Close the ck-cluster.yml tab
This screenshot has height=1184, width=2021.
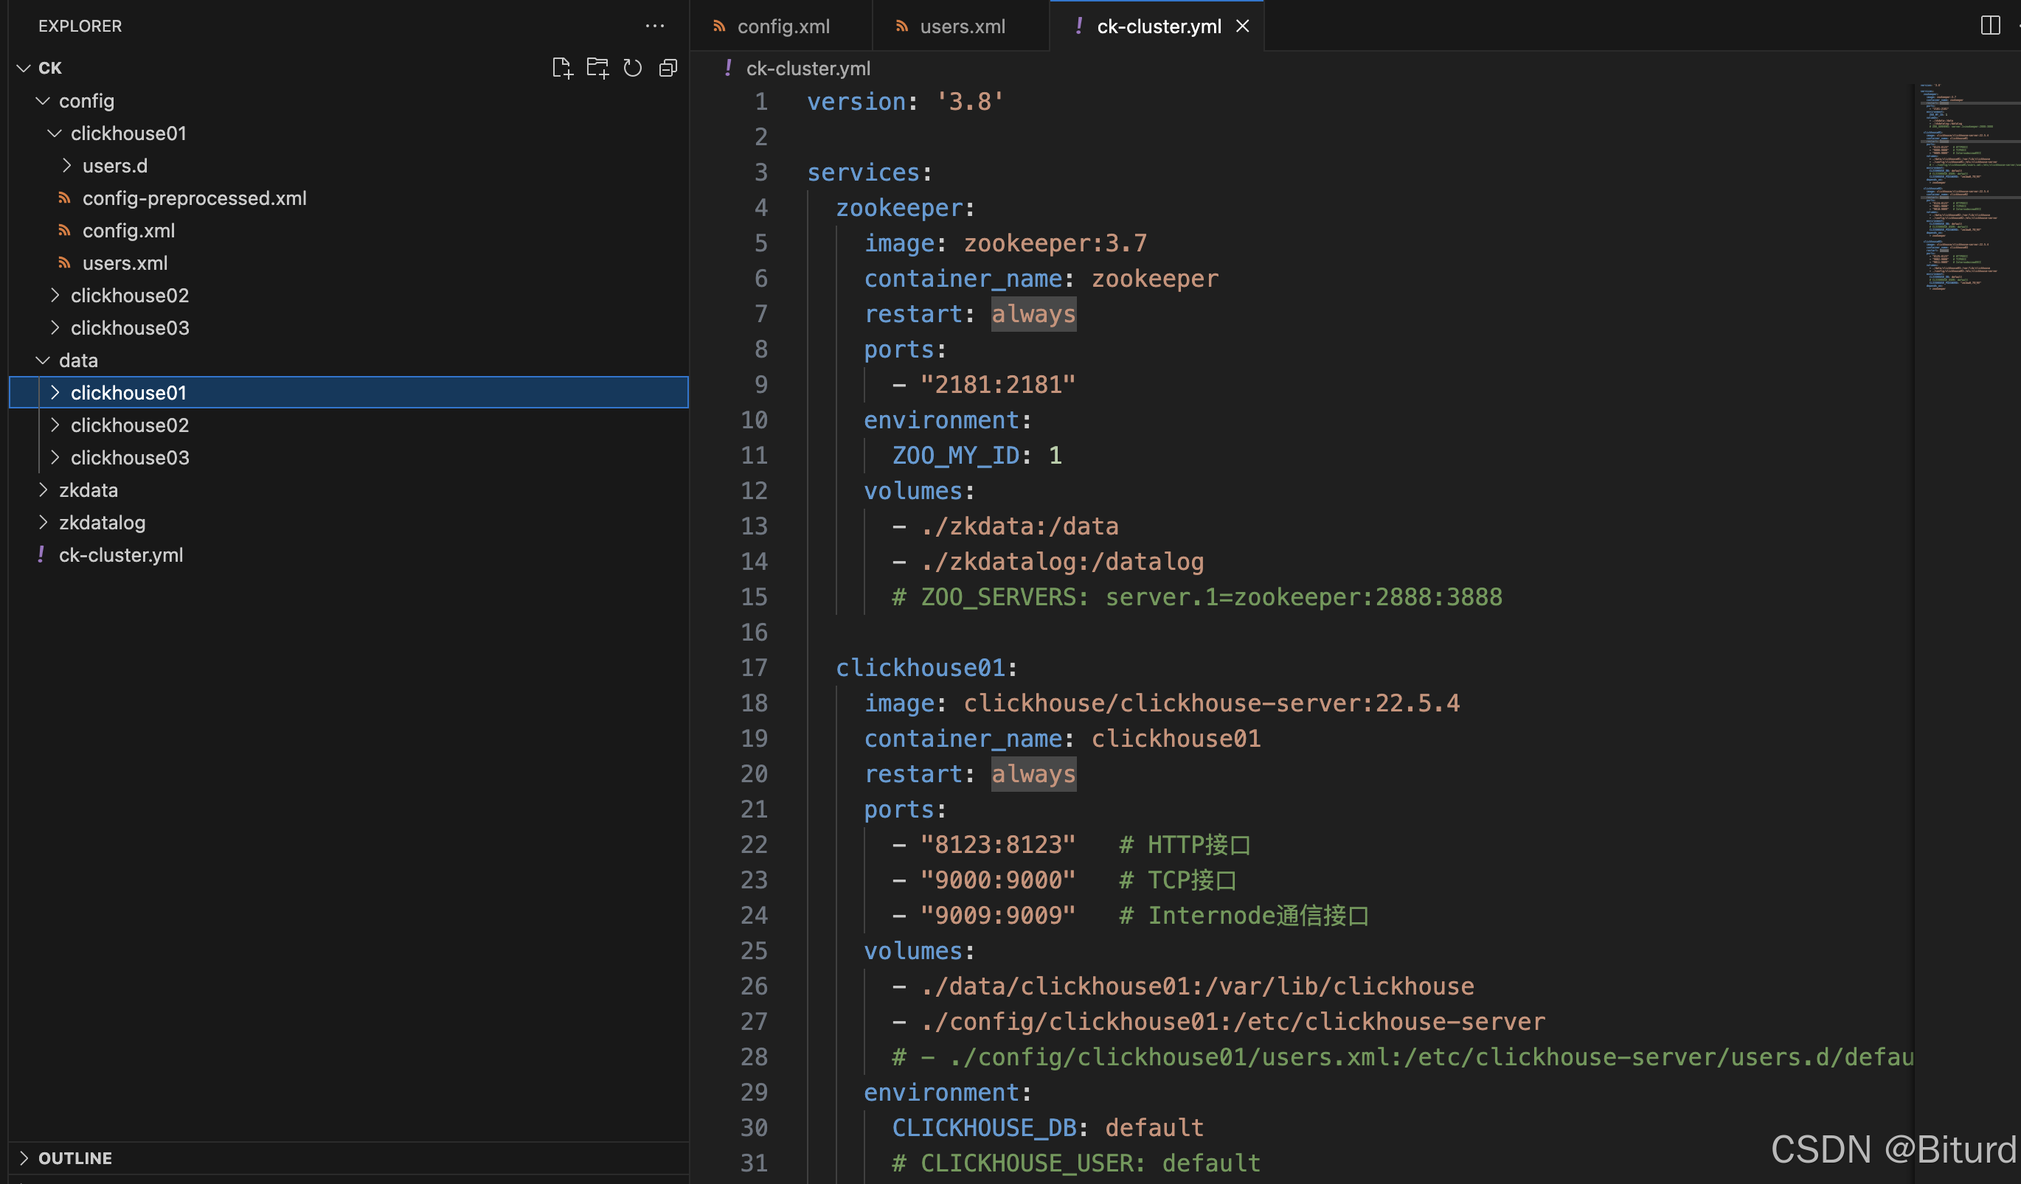click(x=1242, y=27)
